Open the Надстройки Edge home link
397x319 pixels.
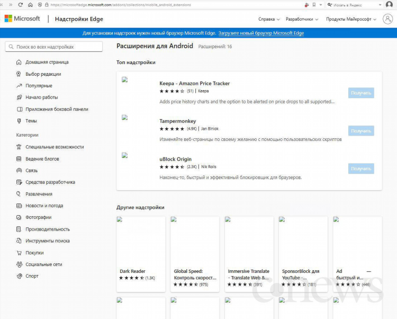[x=79, y=19]
